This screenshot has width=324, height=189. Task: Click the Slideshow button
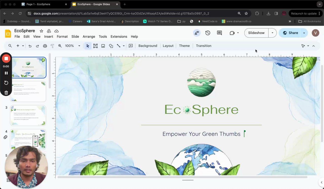[x=256, y=33]
